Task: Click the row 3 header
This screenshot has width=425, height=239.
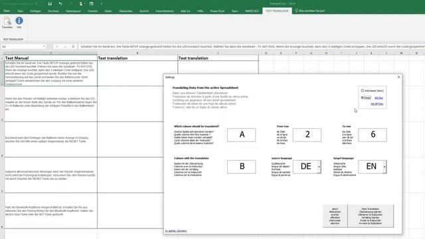Action: pos(2,104)
